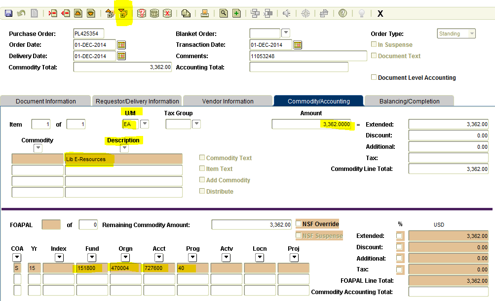This screenshot has width=495, height=301.
Task: Click the Purchase Order number field
Action: pyautogui.click(x=88, y=33)
